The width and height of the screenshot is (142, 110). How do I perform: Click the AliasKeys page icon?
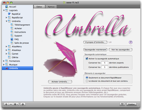[x=10, y=50]
